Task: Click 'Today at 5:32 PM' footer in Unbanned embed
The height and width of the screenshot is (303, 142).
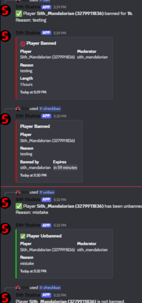Action: (x=33, y=271)
